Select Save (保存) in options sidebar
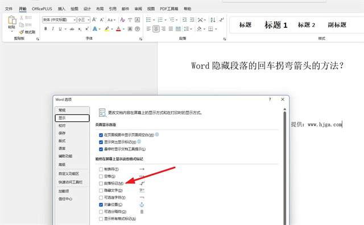Image resolution: width=364 pixels, height=225 pixels. coord(72,133)
